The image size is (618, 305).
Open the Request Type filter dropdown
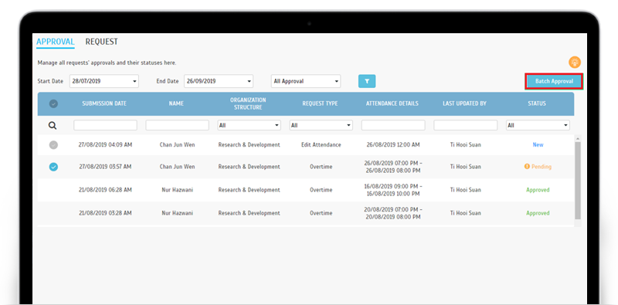tap(321, 125)
